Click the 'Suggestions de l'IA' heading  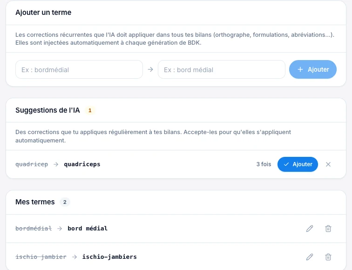click(x=47, y=110)
